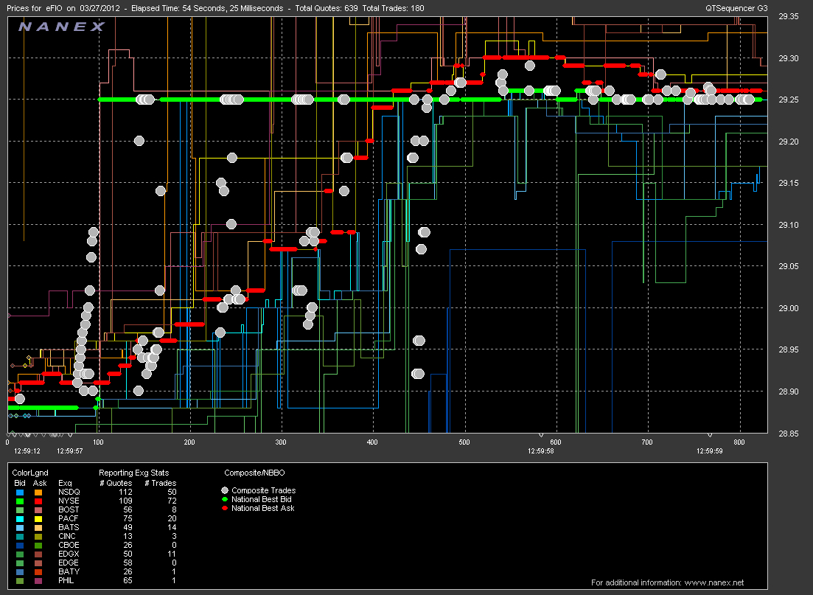Click the EDGE exchange row label
813x595 pixels.
click(x=69, y=563)
